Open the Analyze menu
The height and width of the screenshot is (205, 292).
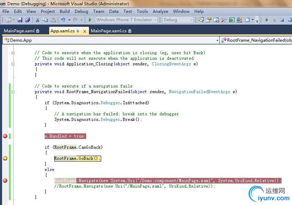pyautogui.click(x=160, y=11)
